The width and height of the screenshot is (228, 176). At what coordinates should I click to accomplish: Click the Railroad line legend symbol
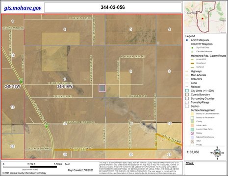coord(187,87)
